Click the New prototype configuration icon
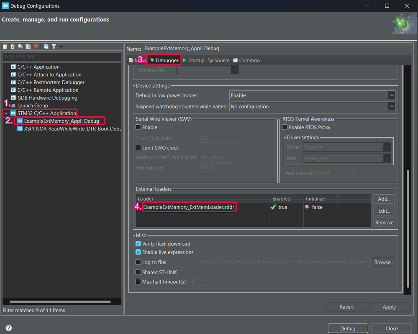This screenshot has height=334, width=418. tap(13, 46)
